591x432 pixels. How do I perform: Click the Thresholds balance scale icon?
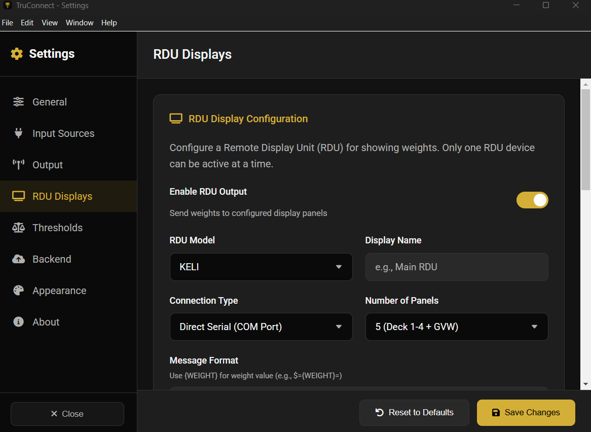tap(18, 228)
